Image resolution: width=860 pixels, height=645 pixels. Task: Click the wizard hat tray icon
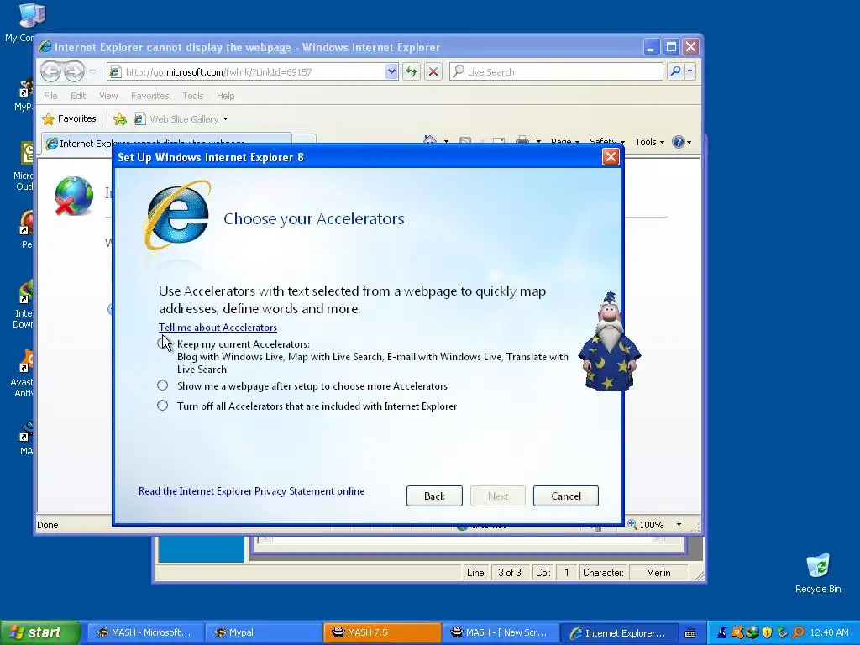coord(721,632)
